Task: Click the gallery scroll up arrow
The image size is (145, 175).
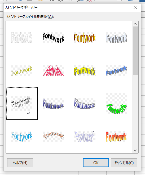Action: pyautogui.click(x=135, y=24)
